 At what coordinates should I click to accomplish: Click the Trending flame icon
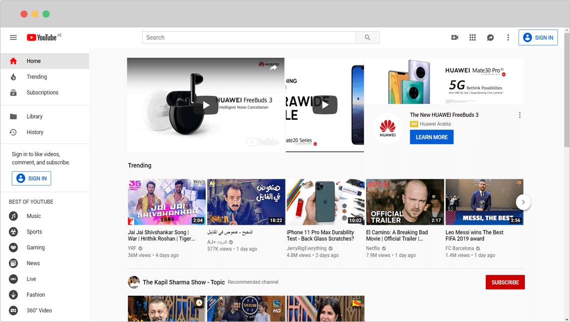[x=14, y=77]
